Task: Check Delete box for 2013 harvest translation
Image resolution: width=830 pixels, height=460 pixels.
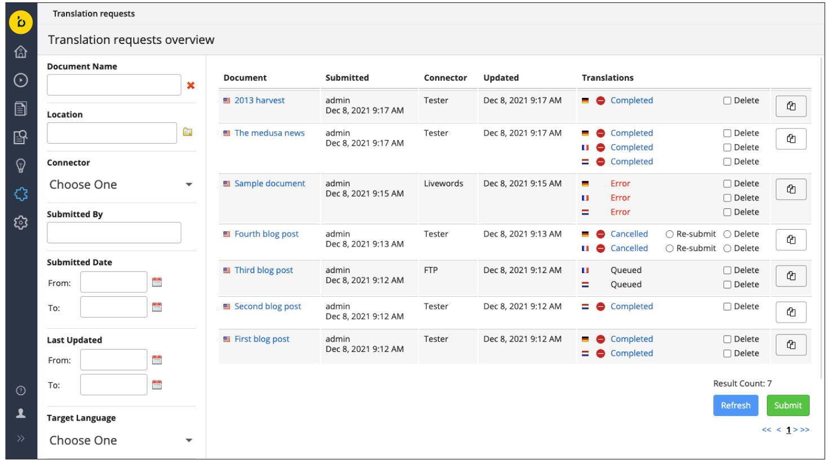Action: [x=727, y=101]
